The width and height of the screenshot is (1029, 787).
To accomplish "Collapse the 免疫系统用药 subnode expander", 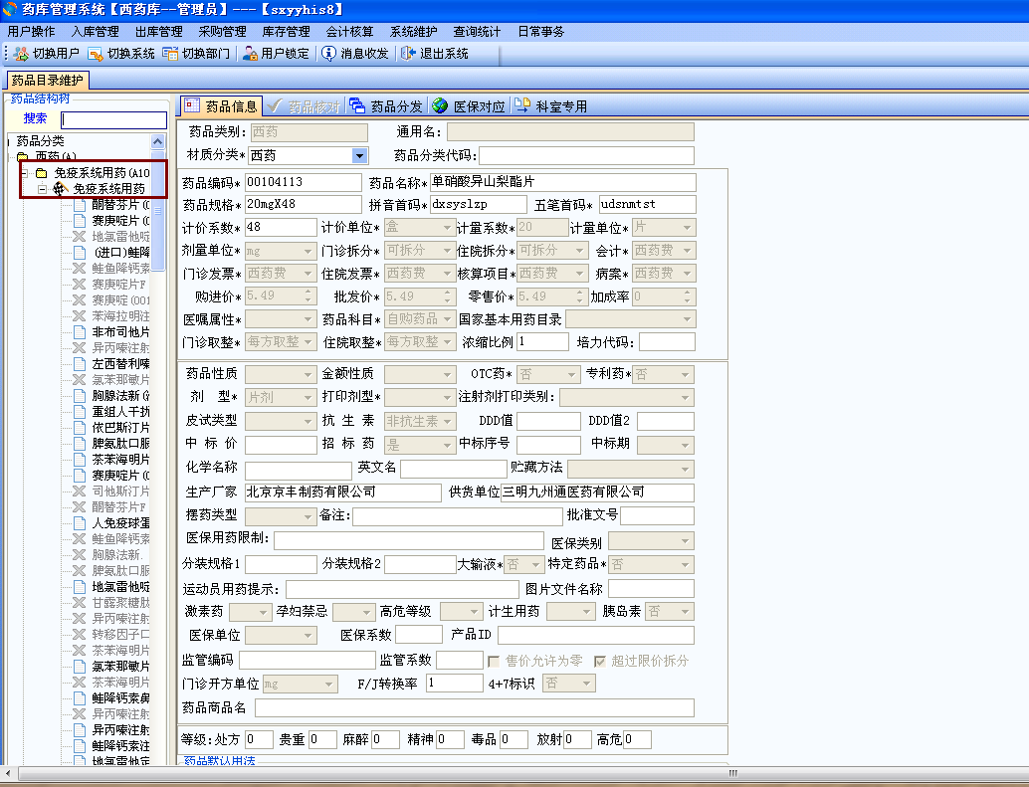I will click(x=42, y=189).
